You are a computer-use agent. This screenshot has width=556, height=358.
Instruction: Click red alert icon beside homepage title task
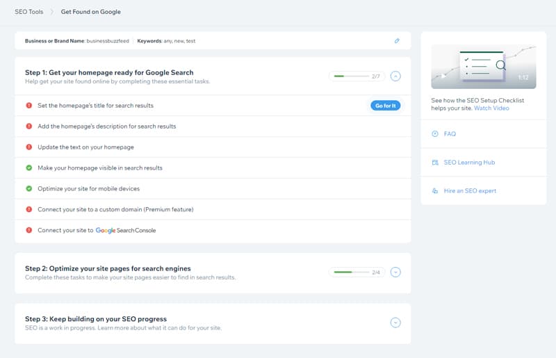click(x=29, y=106)
